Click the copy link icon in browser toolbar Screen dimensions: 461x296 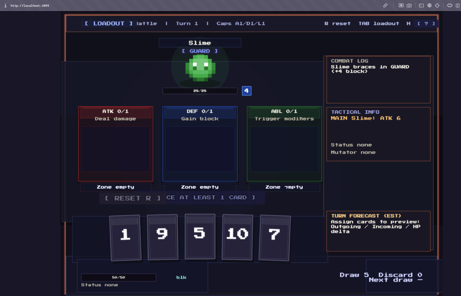(x=385, y=6)
